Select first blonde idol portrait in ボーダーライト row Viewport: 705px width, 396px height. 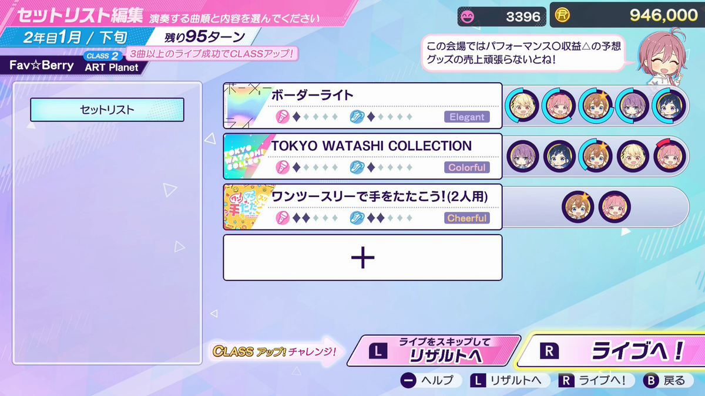(522, 106)
